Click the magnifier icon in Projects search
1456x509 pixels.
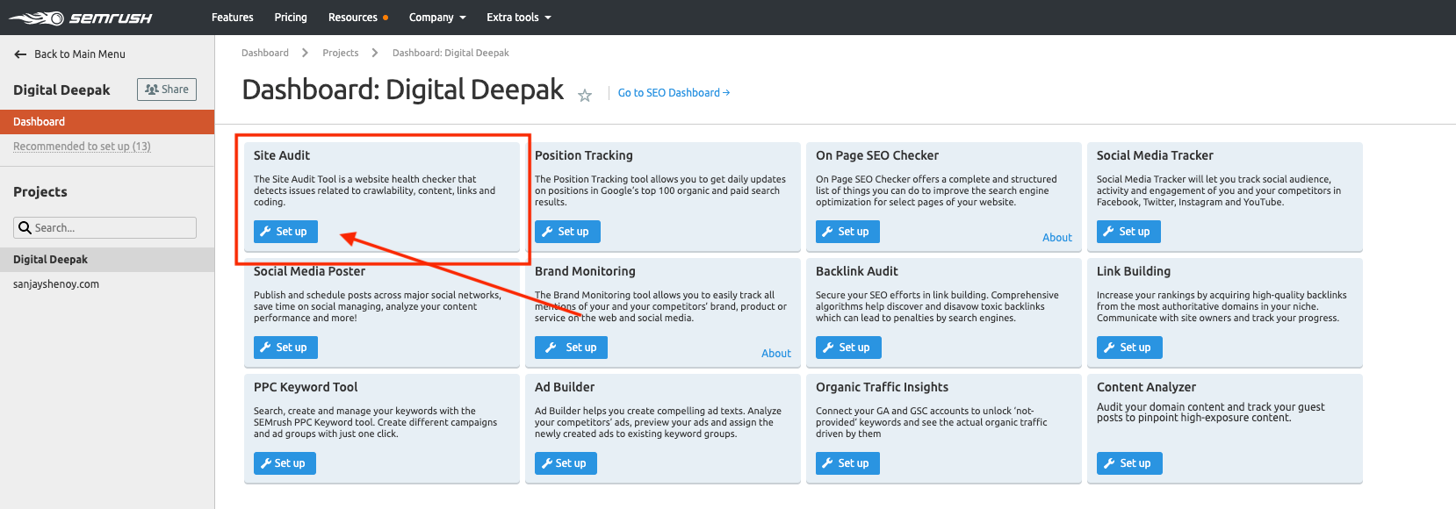coord(25,228)
